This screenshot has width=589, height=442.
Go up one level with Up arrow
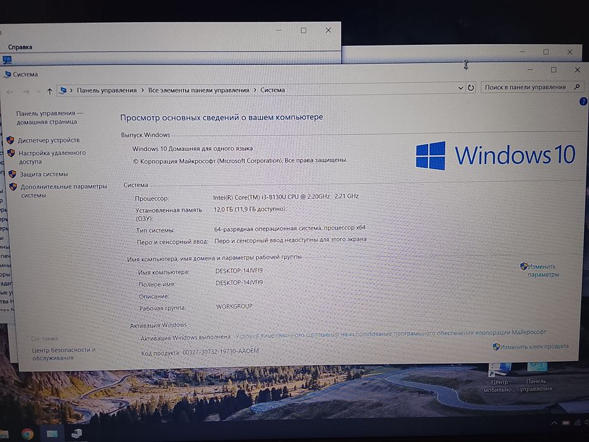click(x=49, y=92)
